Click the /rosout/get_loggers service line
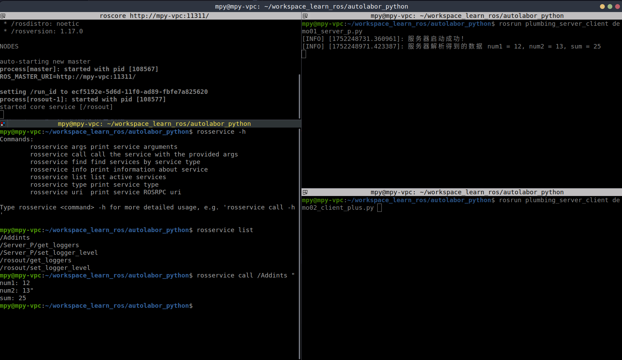 pyautogui.click(x=36, y=260)
